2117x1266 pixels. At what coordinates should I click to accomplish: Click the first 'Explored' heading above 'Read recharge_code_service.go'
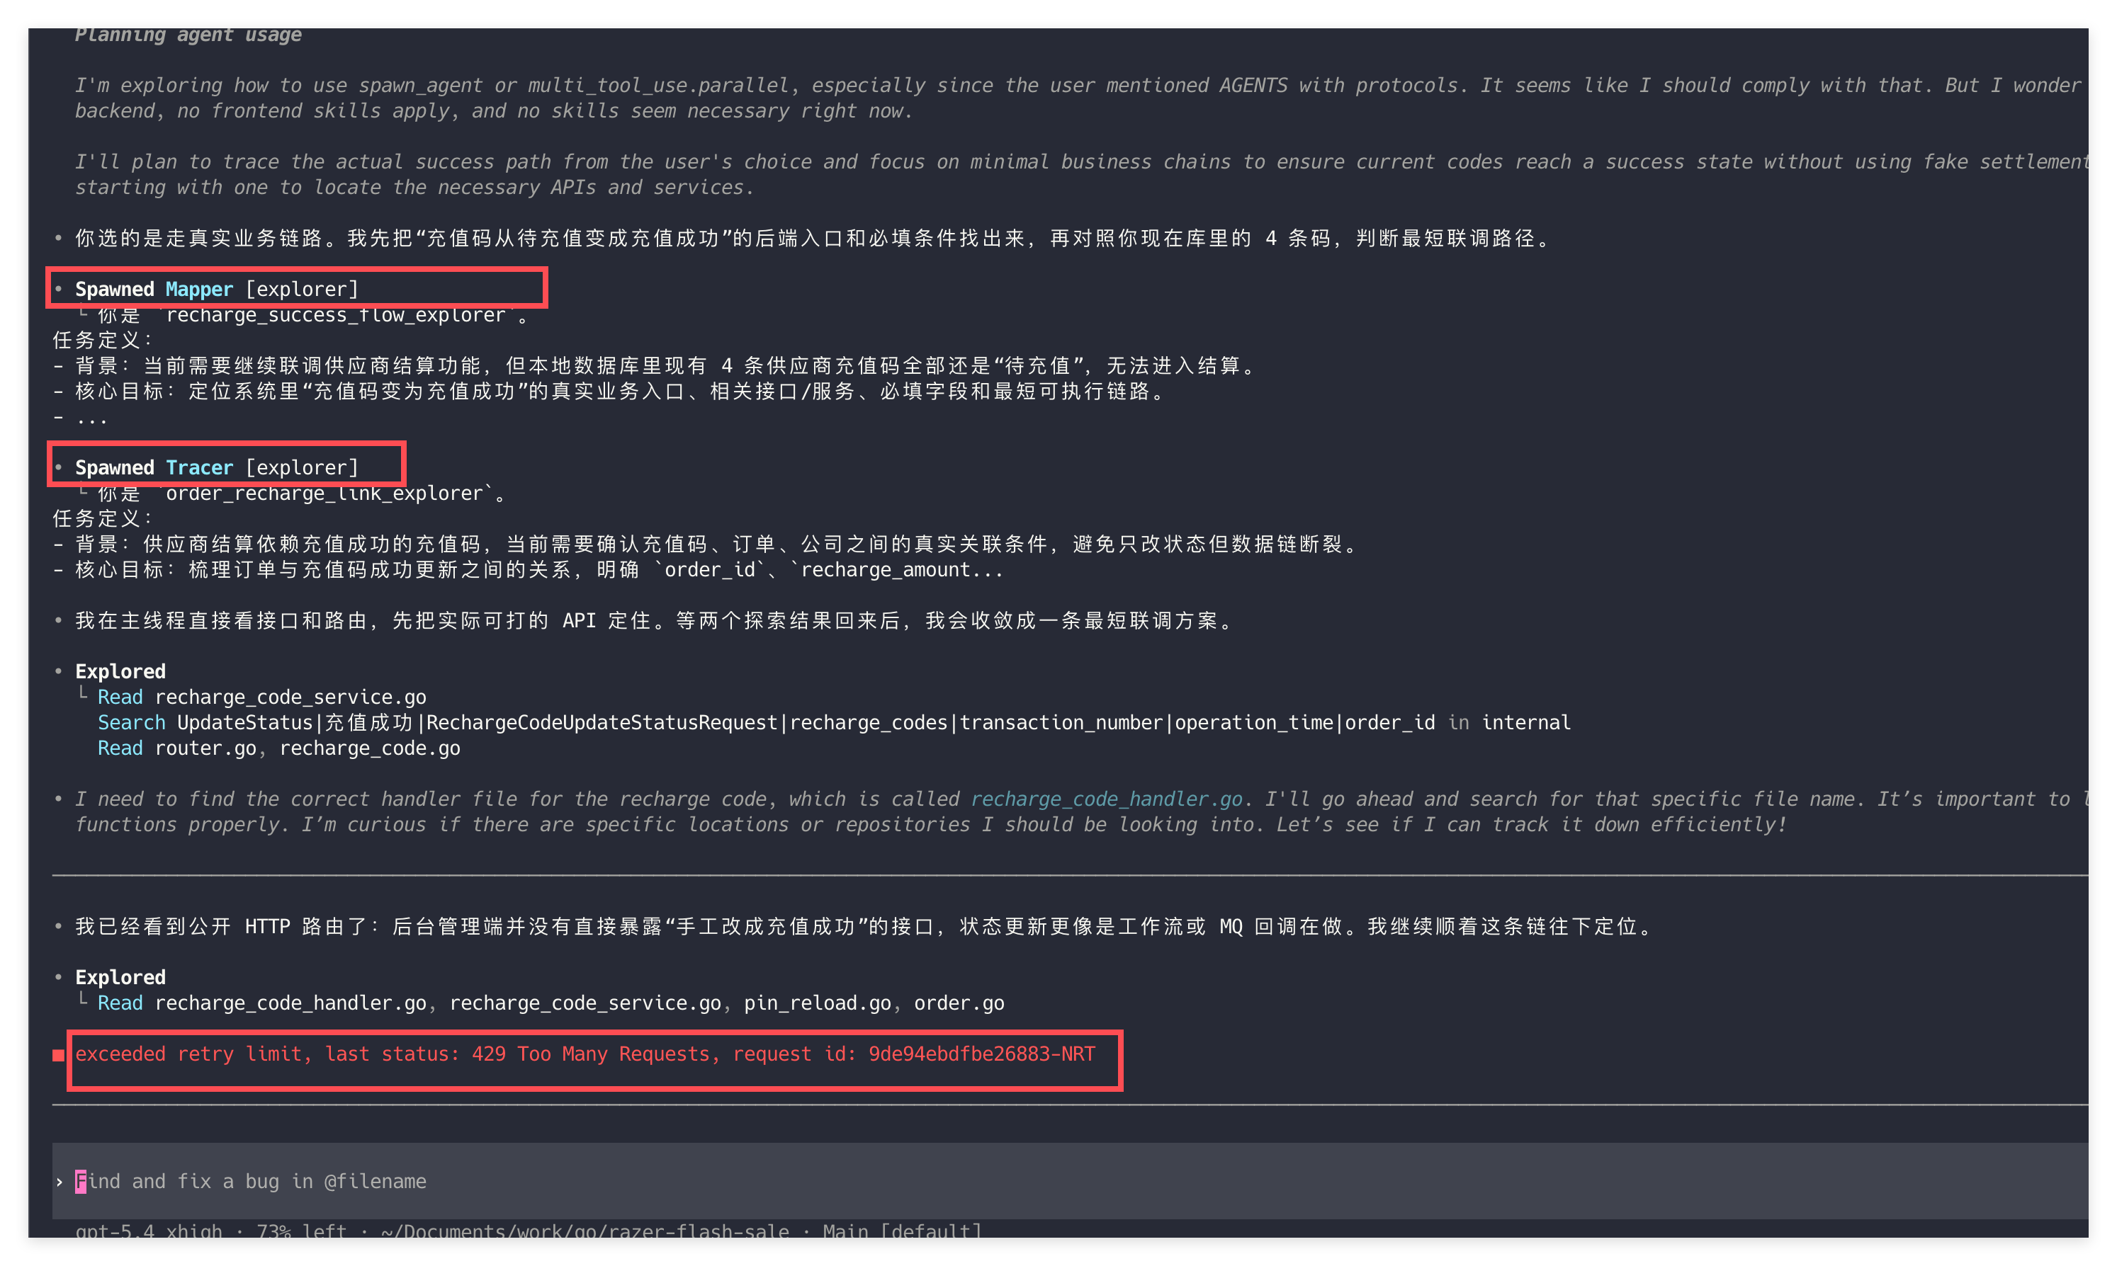coord(120,671)
